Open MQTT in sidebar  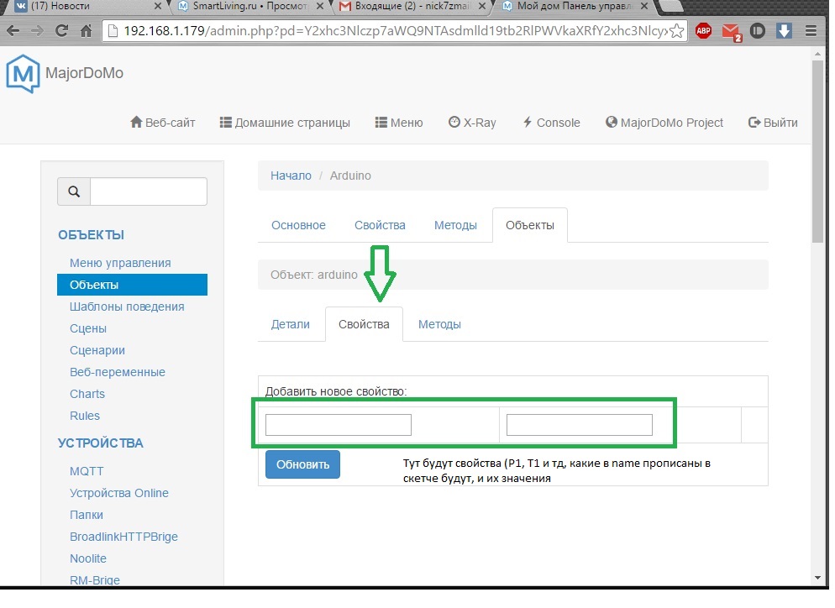click(x=87, y=471)
